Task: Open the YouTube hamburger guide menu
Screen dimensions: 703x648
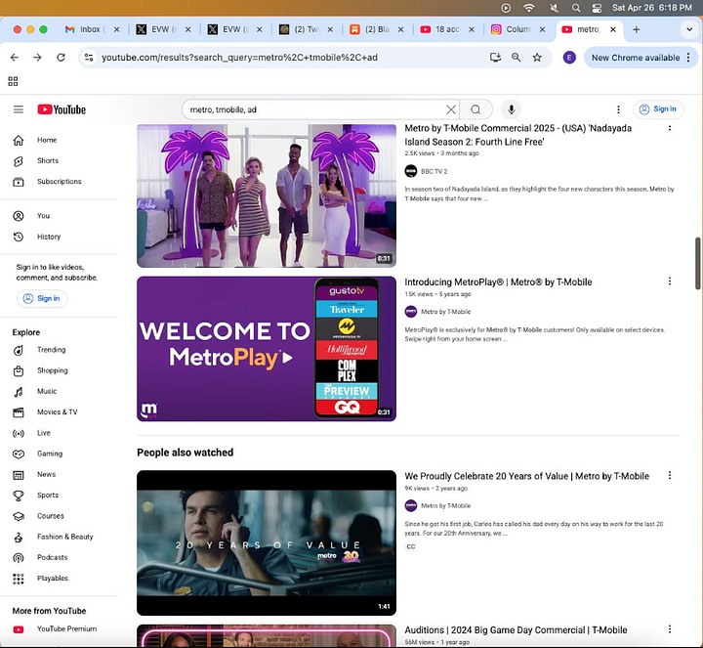Action: pos(19,109)
